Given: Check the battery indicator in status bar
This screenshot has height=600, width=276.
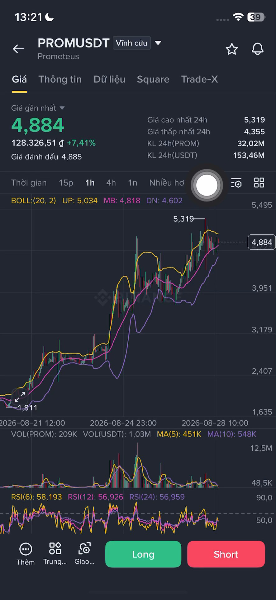Looking at the screenshot, I should (x=256, y=17).
